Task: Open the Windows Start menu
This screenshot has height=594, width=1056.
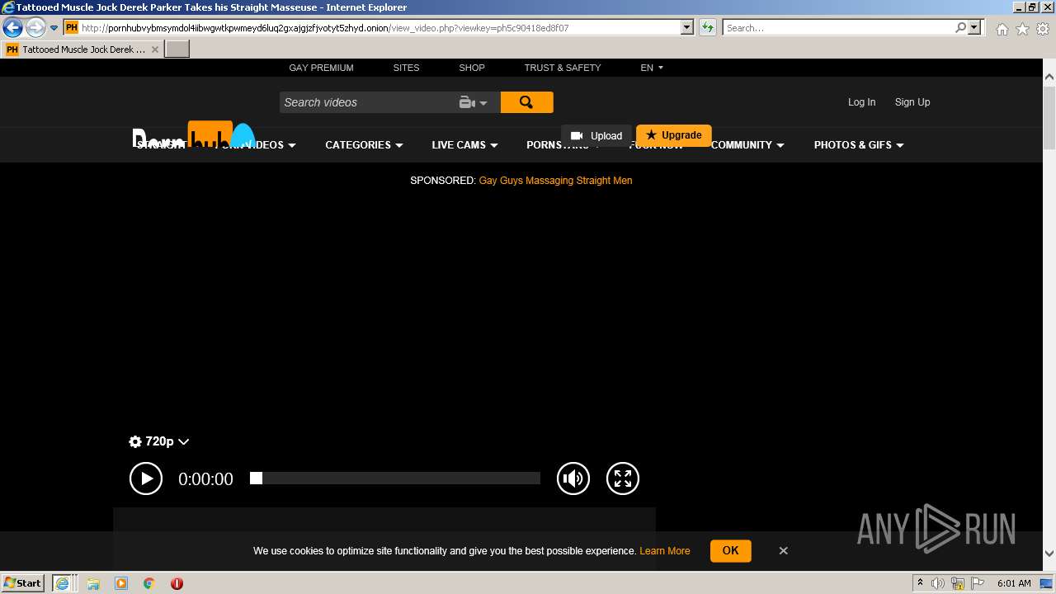Action: pos(23,582)
